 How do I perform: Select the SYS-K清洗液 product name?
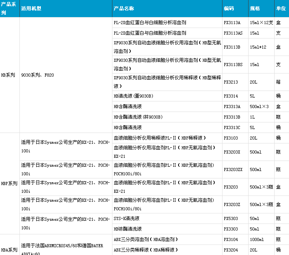point(126,218)
